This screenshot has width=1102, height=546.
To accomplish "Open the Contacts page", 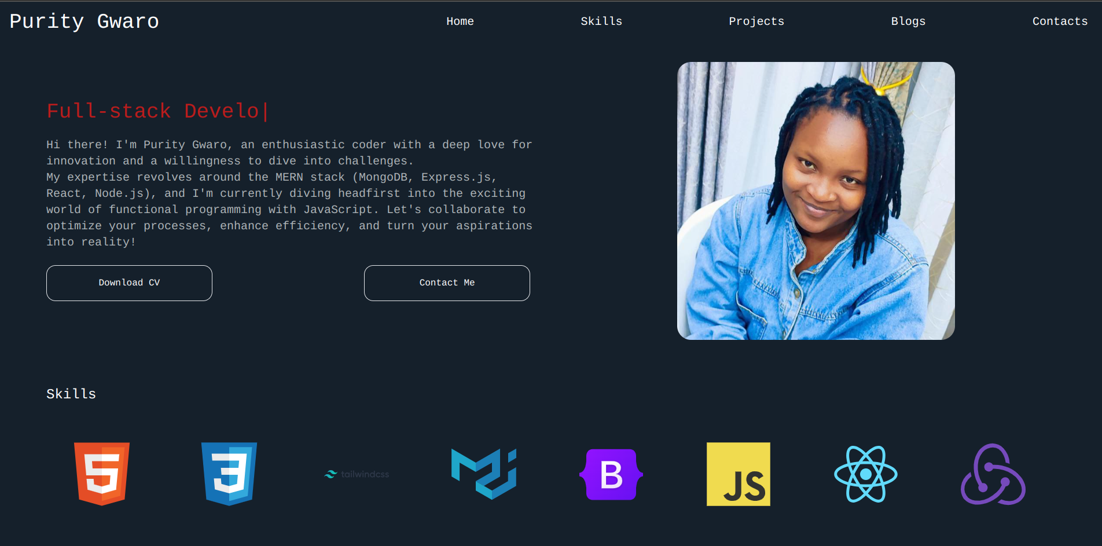I will point(1060,21).
